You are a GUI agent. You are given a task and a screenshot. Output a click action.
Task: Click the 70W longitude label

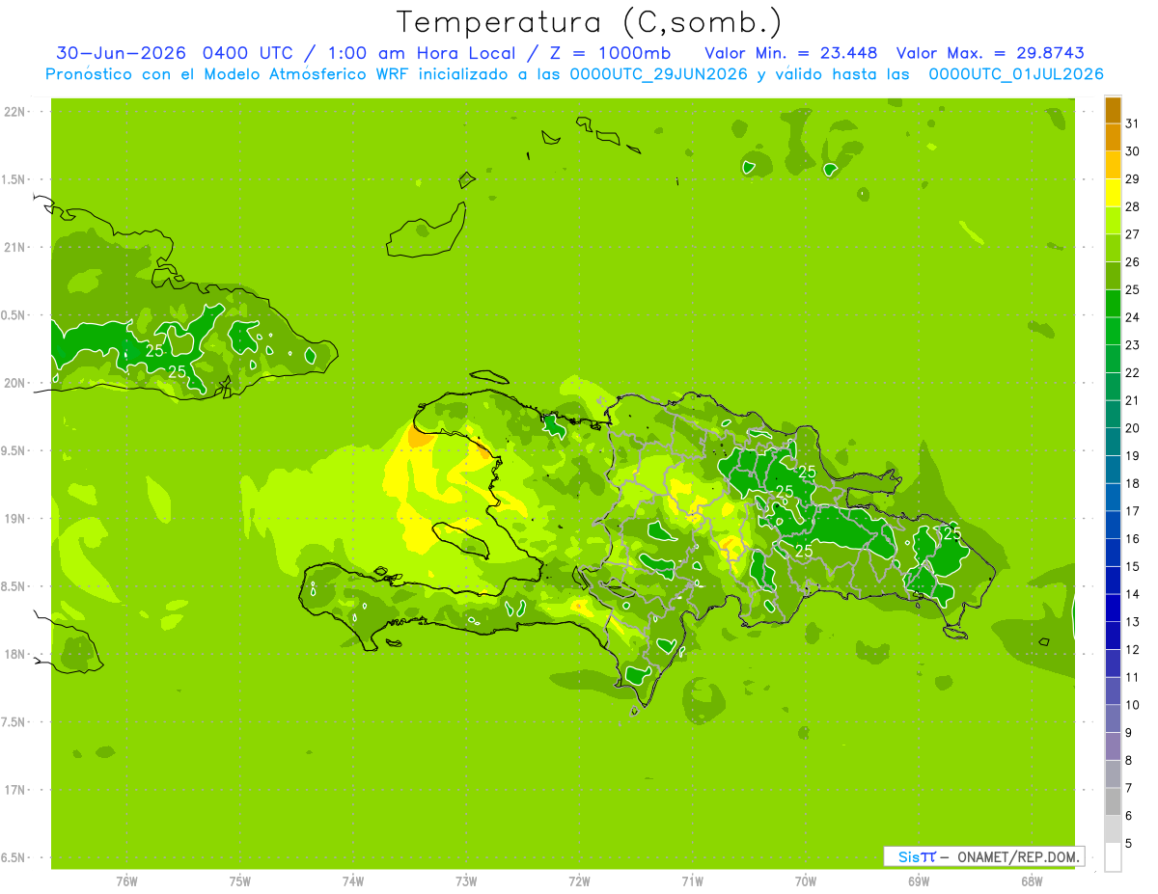coord(806,881)
